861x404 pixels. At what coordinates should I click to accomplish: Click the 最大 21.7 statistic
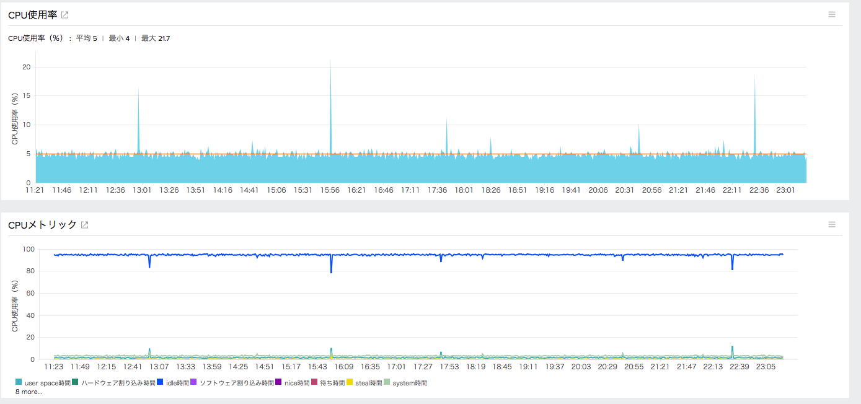(156, 38)
